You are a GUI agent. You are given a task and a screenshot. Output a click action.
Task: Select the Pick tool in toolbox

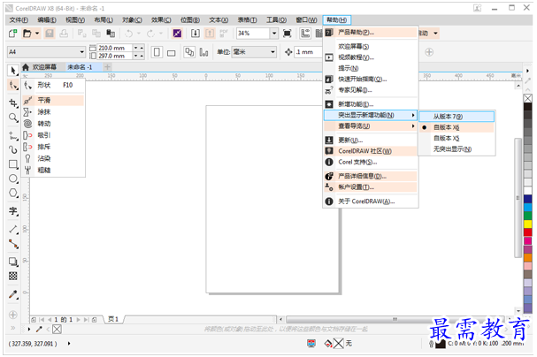coord(13,71)
